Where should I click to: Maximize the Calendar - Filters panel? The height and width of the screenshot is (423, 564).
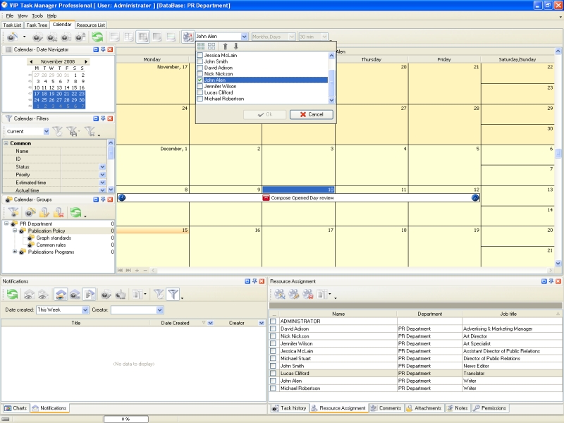(96, 118)
